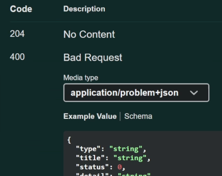Image resolution: width=222 pixels, height=176 pixels.
Task: Click the "type": "string" JSON line
Action: pos(111,149)
